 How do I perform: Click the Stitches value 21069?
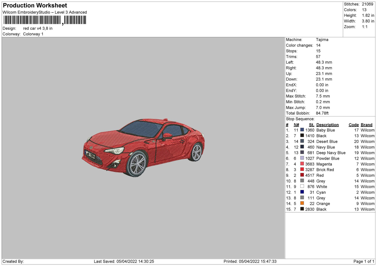coord(368,4)
